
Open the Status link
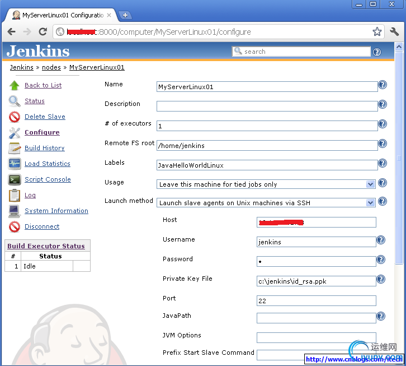coord(35,101)
